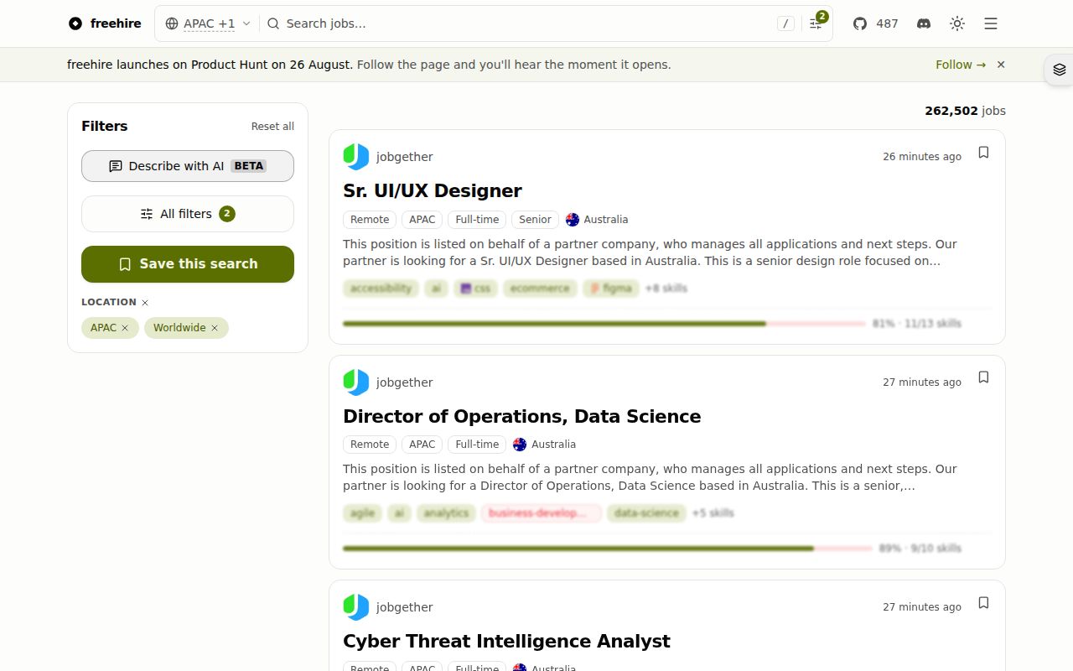Open the Sr. UI/UX Designer job title
The image size is (1073, 671).
point(433,191)
